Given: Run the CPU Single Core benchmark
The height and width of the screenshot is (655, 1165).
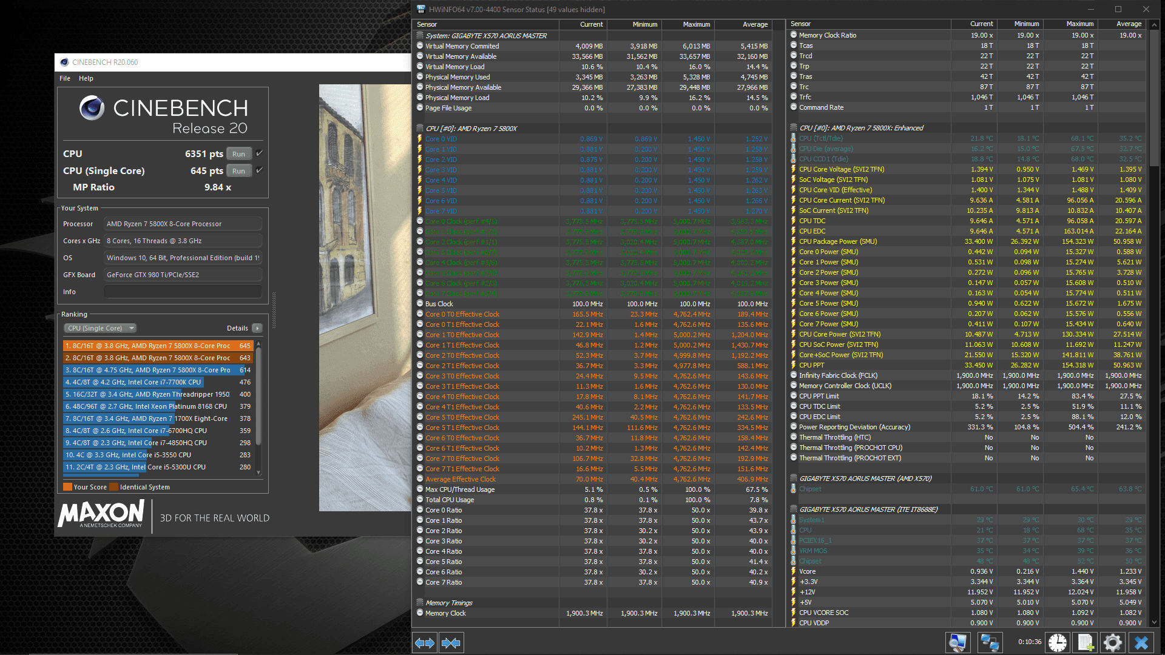Looking at the screenshot, I should tap(238, 171).
